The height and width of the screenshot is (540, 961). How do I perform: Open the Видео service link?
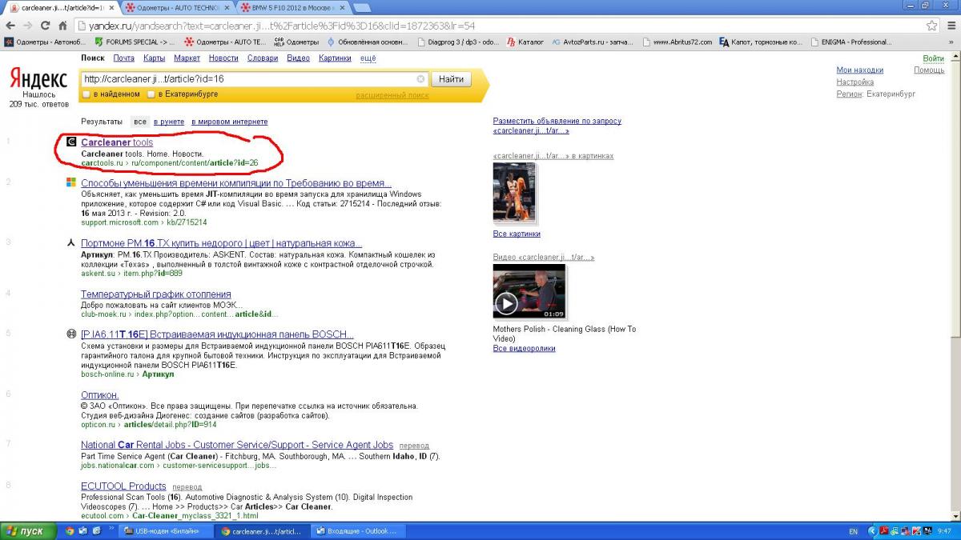pyautogui.click(x=299, y=58)
